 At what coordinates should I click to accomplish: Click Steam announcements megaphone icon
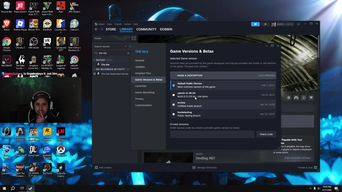255,24
